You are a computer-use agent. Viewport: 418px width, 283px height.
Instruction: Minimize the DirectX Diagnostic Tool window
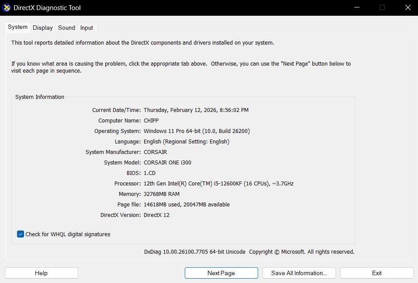click(357, 7)
